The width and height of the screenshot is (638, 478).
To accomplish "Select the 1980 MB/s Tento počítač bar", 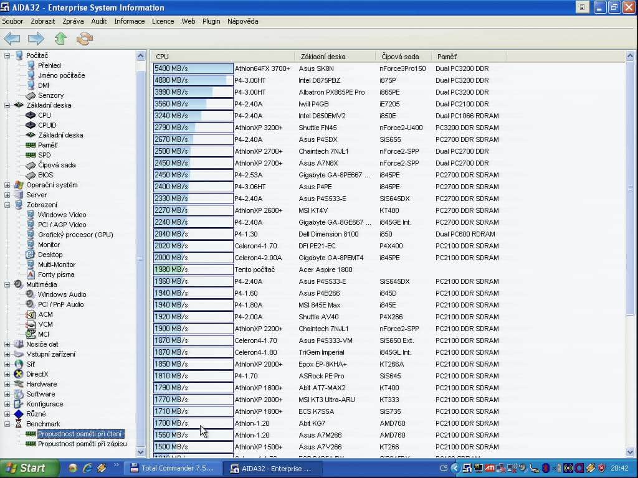I will (193, 269).
